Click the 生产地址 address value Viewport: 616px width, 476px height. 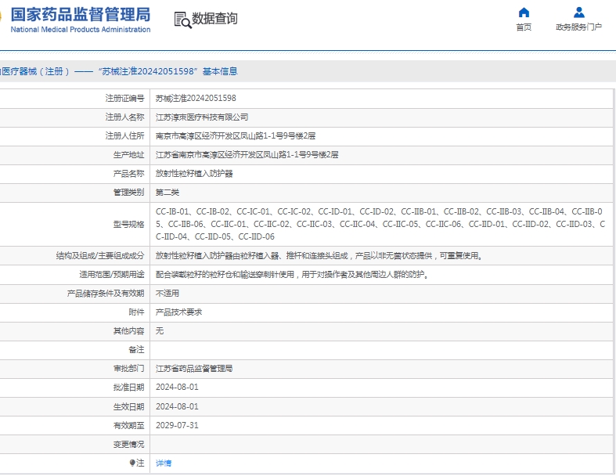[247, 155]
